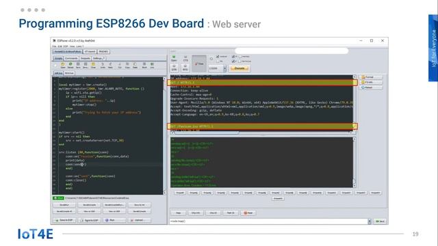Click the Line toolbar icon
The image size is (438, 246).
[x=152, y=66]
